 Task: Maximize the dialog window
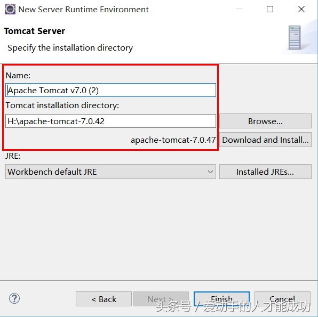[270, 9]
